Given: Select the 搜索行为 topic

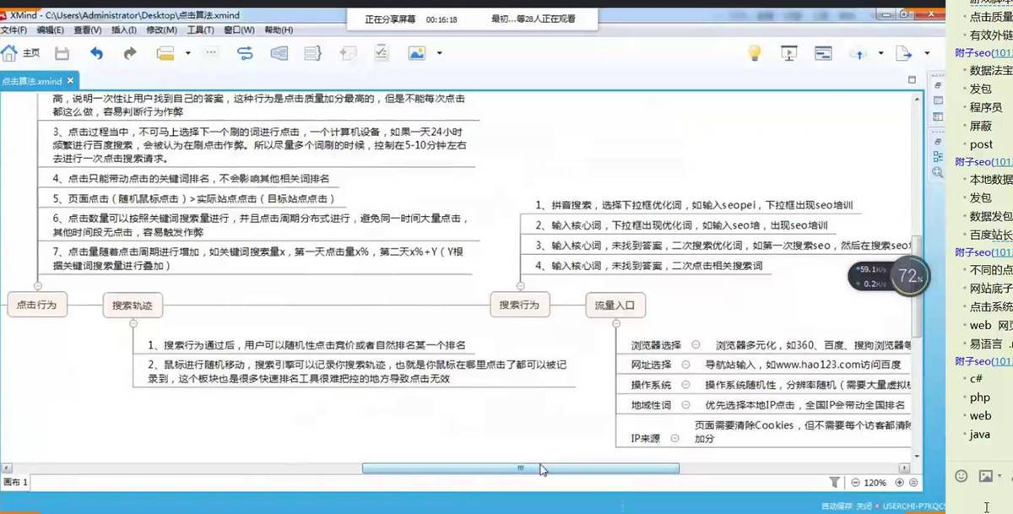Looking at the screenshot, I should point(519,305).
